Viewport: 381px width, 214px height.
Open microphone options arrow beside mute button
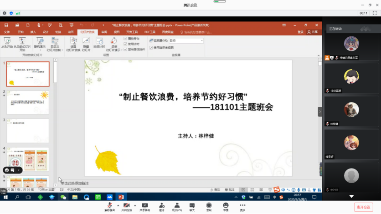[118, 205]
